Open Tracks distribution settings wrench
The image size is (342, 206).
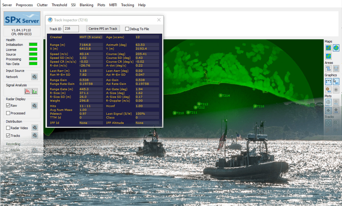(34, 135)
